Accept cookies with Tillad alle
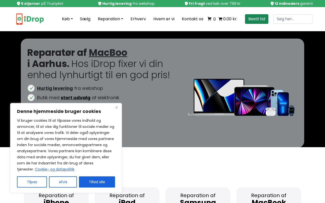325x203 pixels. 97,182
